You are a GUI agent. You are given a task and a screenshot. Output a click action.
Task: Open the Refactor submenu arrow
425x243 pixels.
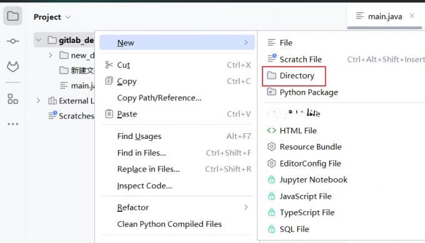[x=246, y=207]
